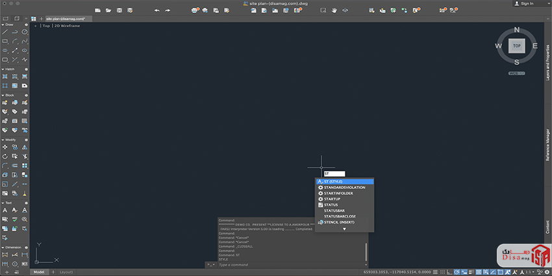Screen dimensions: 552x276
Task: Open the Sign In dropdown
Action: pos(526,3)
